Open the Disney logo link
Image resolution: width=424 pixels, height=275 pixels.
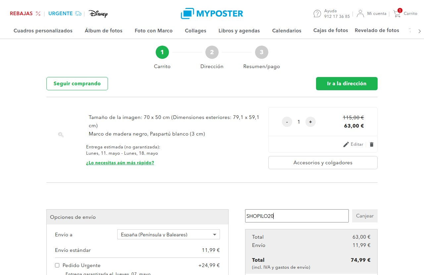(98, 14)
